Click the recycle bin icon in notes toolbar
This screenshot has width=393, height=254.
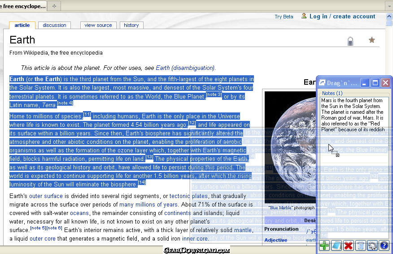tap(360, 245)
